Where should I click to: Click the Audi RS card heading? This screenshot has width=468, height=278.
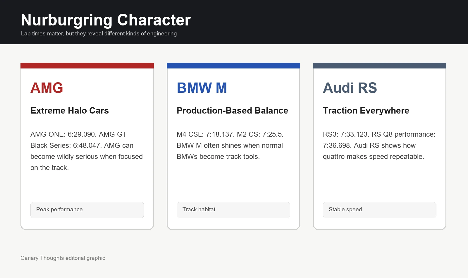tap(350, 88)
